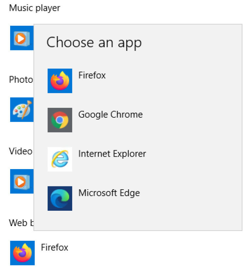Select the Firefox icon in the app list
This screenshot has width=251, height=272.
coord(59,80)
